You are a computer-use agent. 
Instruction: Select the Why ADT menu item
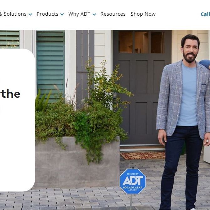(x=79, y=14)
